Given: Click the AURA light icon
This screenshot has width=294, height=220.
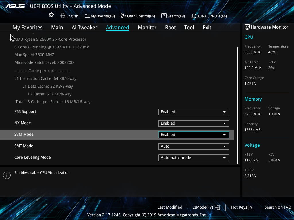Looking at the screenshot, I should (x=194, y=16).
